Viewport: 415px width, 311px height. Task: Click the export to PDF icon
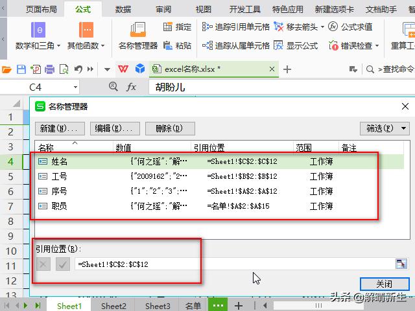[x=36, y=69]
